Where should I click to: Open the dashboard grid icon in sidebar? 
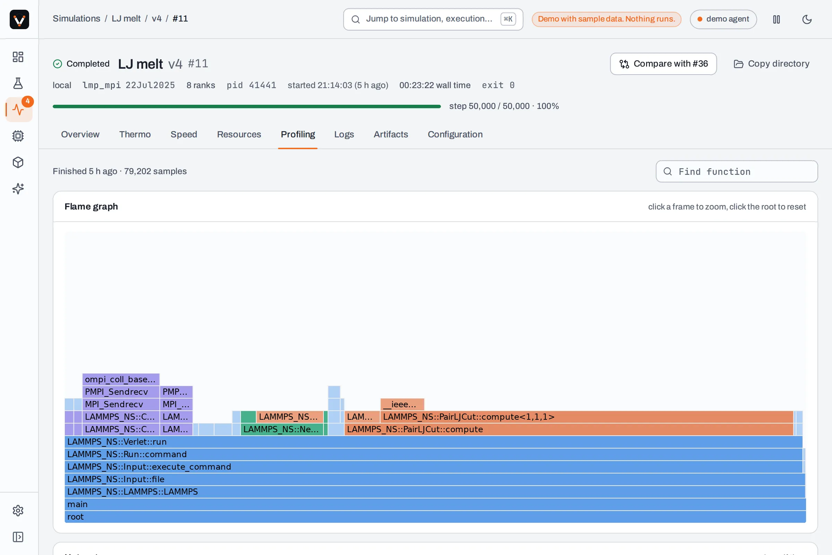click(18, 57)
